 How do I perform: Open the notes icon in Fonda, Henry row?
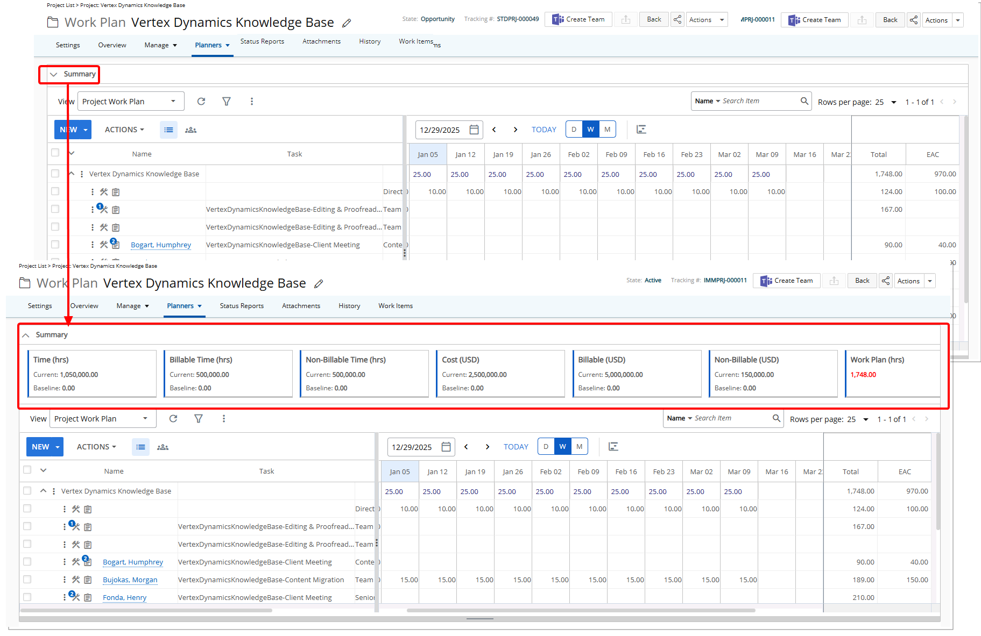[x=88, y=597]
